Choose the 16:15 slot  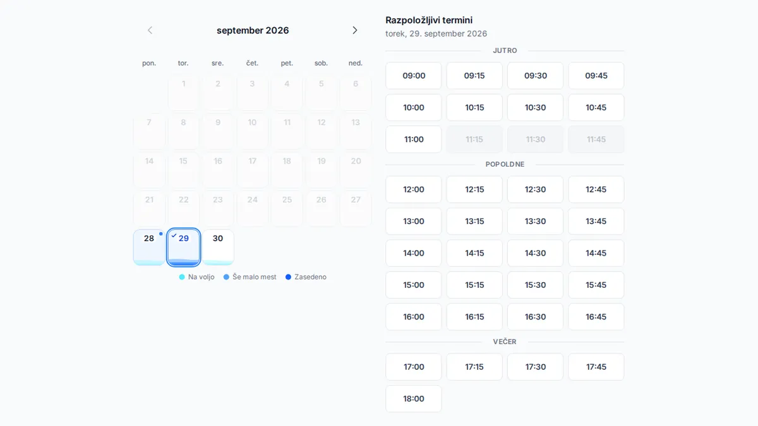474,317
